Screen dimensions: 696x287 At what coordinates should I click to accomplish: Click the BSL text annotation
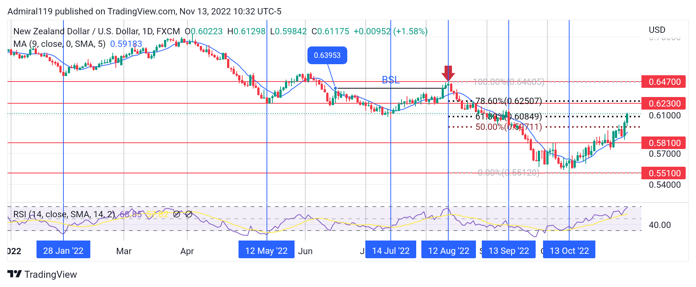391,80
